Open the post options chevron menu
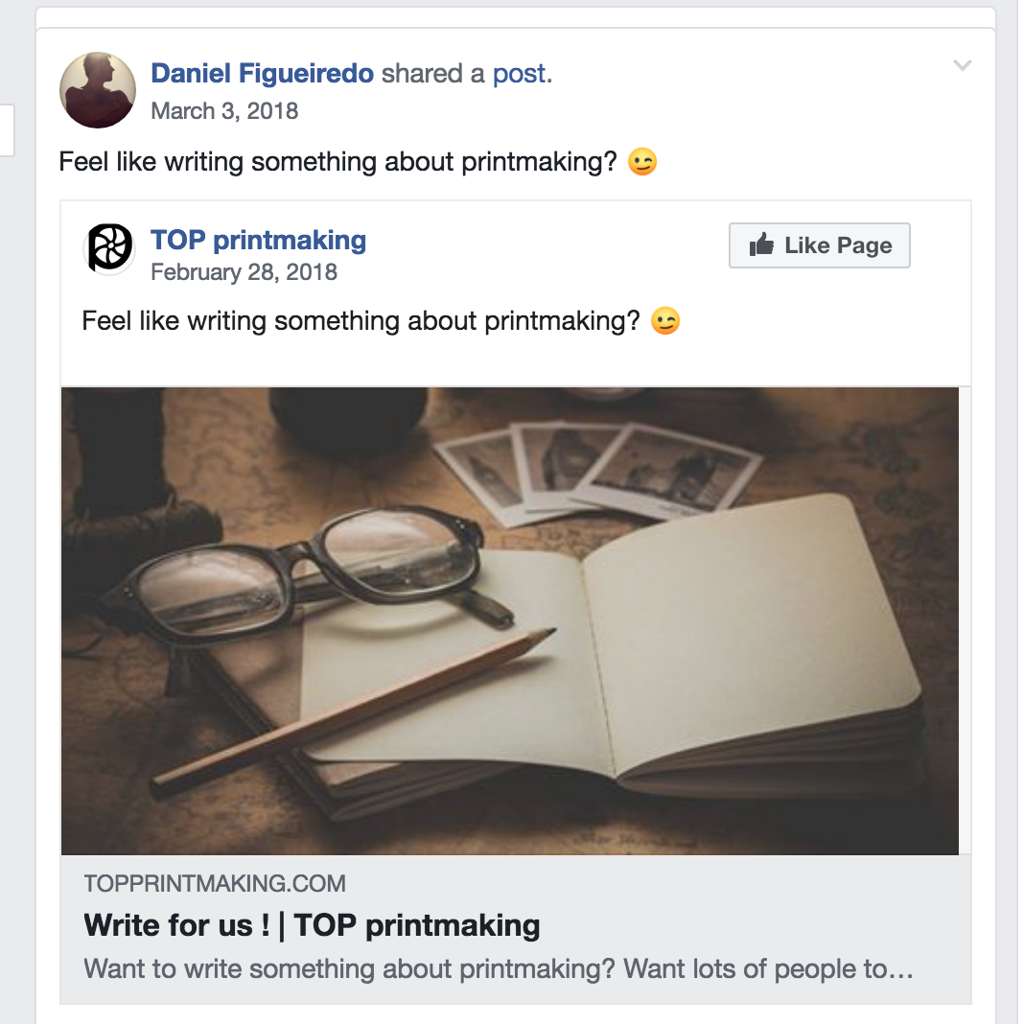The width and height of the screenshot is (1024, 1024). pos(962,66)
